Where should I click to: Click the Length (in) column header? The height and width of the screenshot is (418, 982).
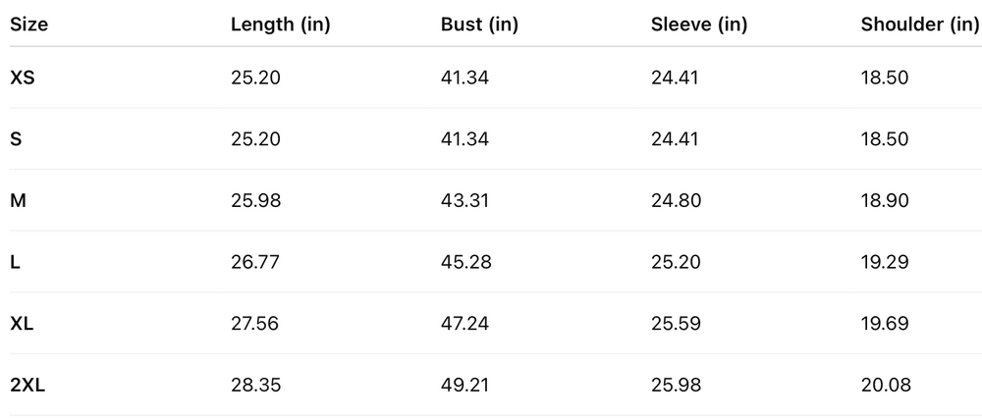pyautogui.click(x=280, y=25)
